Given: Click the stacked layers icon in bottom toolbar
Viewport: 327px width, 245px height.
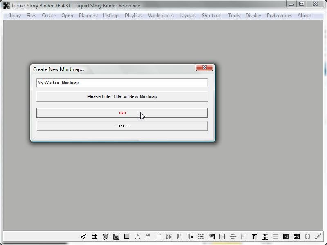Looking at the screenshot, I should pyautogui.click(x=84, y=236).
